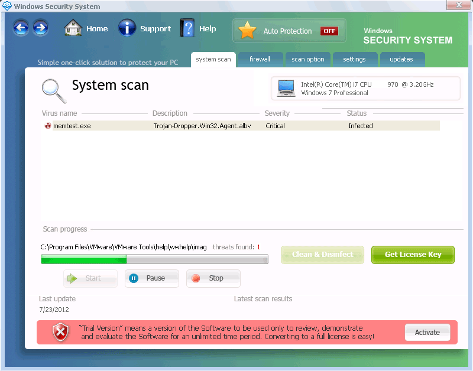Screen dimensions: 473x371
Task: Click the blue Support info icon
Action: [127, 28]
